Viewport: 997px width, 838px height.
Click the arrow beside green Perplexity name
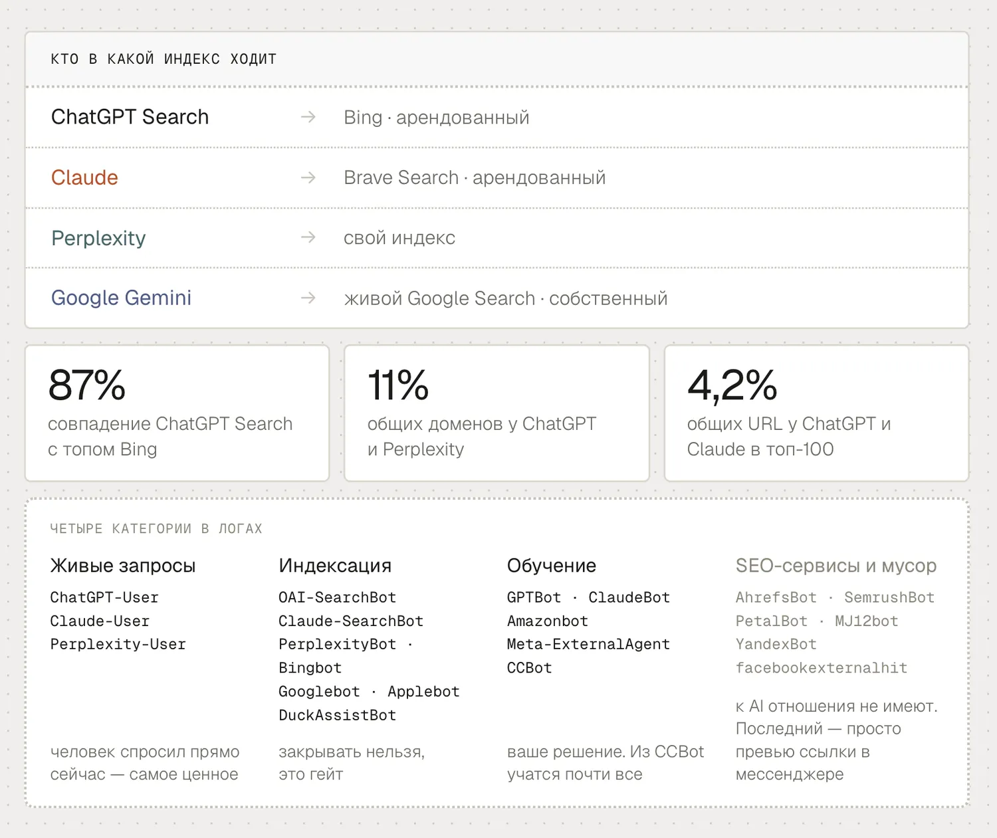point(308,237)
